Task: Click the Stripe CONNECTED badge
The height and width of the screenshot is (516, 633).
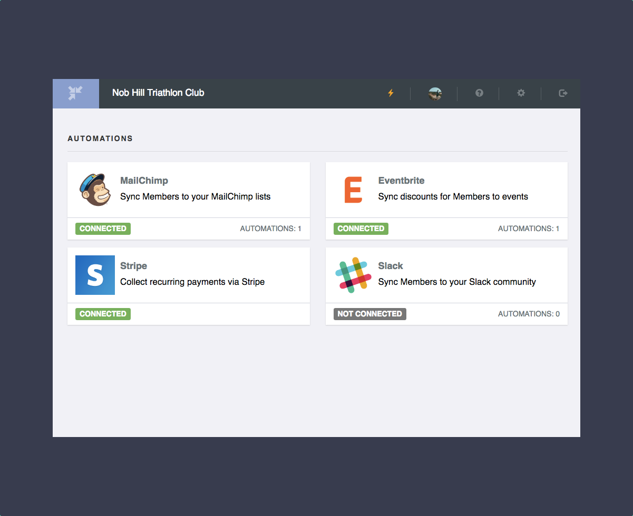Action: point(103,314)
